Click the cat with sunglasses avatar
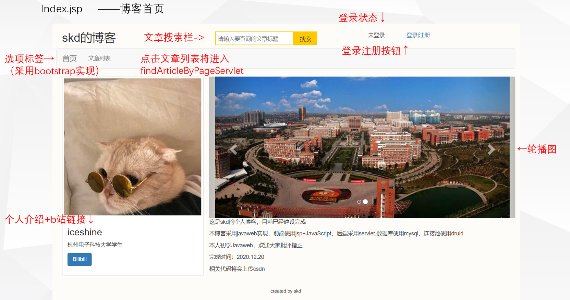570x300 pixels. coord(133,147)
